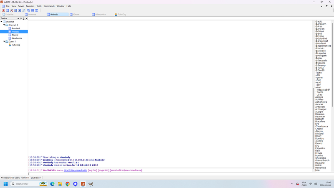Collapse the Channel: 4 folder
The image size is (334, 188).
point(4,25)
